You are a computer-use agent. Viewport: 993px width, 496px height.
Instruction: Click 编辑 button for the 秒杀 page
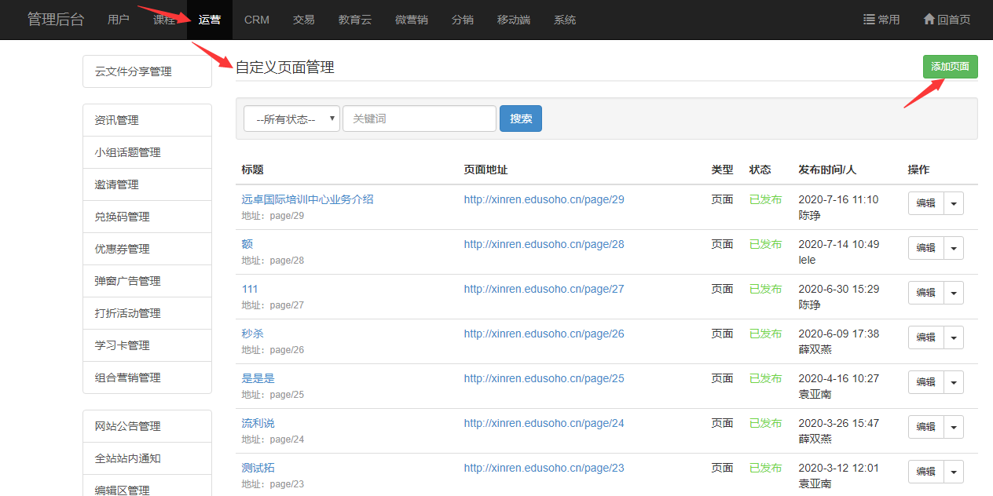point(926,337)
